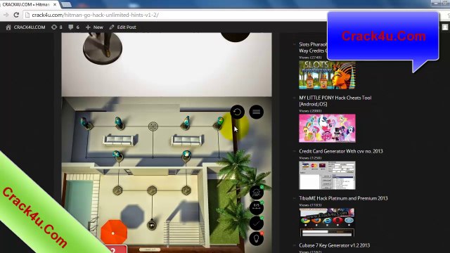Open the comments bubble showing 6
This screenshot has width=450, height=253.
click(x=74, y=27)
